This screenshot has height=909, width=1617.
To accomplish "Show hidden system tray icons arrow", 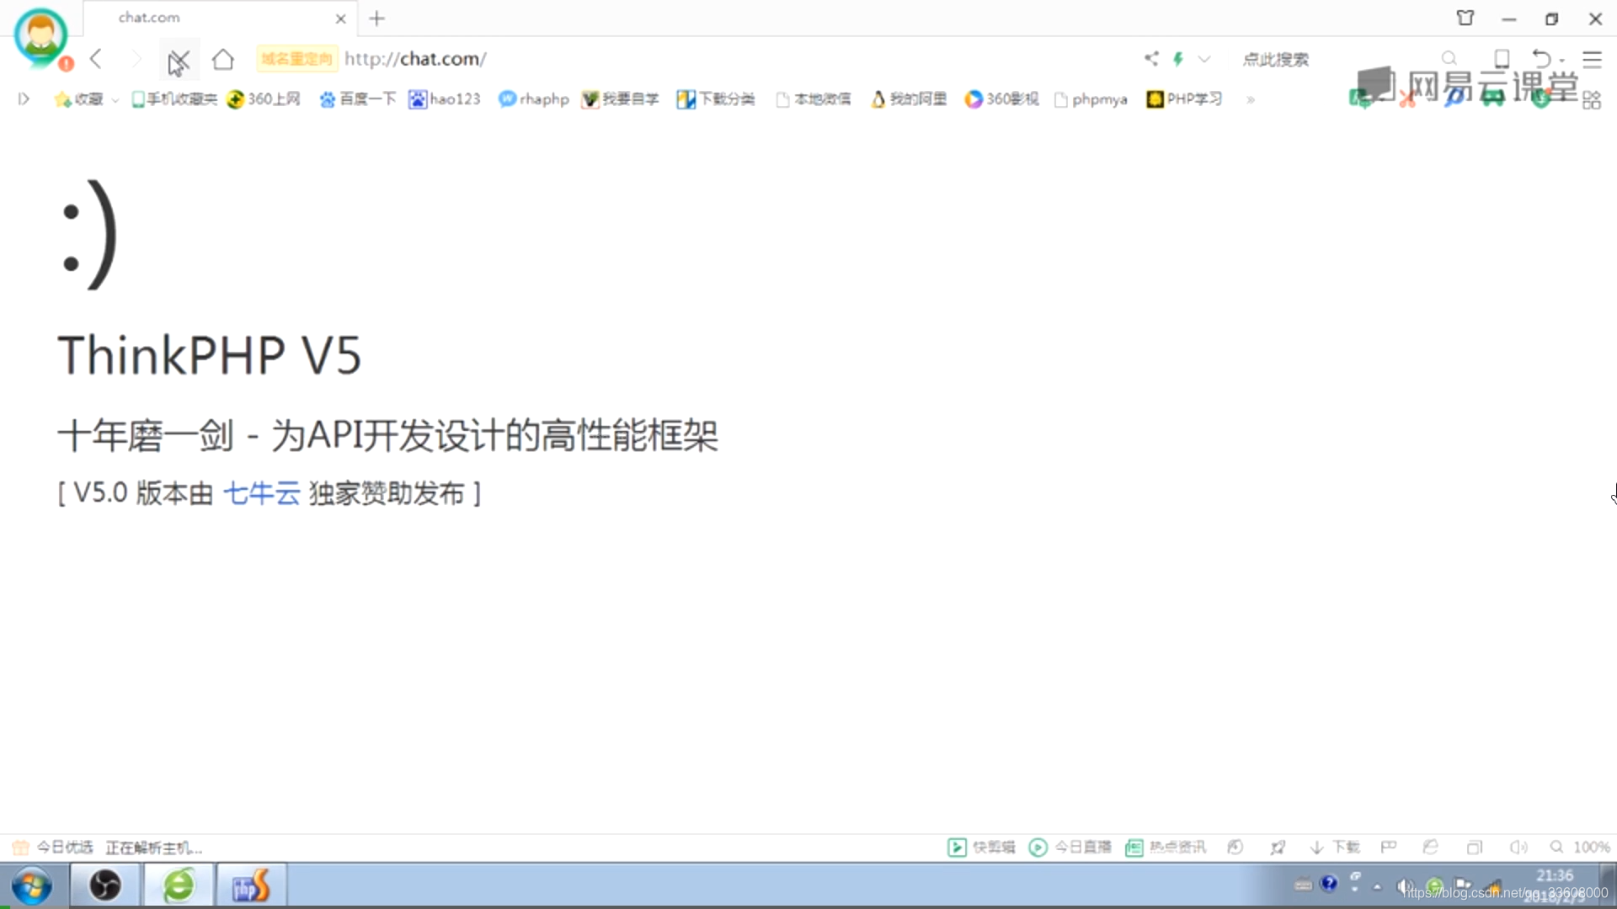I will tap(1378, 886).
